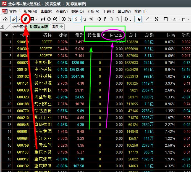Expand the percent tool dropdown arrow
Screen dimensions: 191x172
[161, 19]
